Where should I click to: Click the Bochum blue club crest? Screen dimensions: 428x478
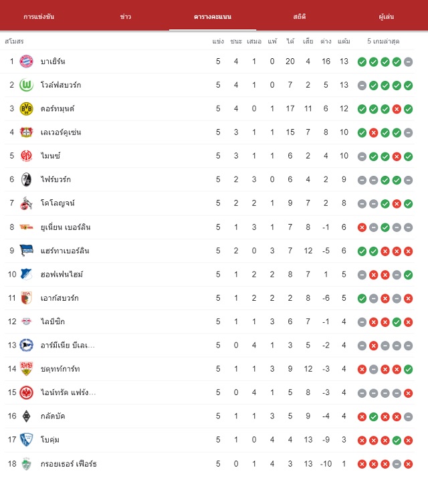pyautogui.click(x=26, y=440)
